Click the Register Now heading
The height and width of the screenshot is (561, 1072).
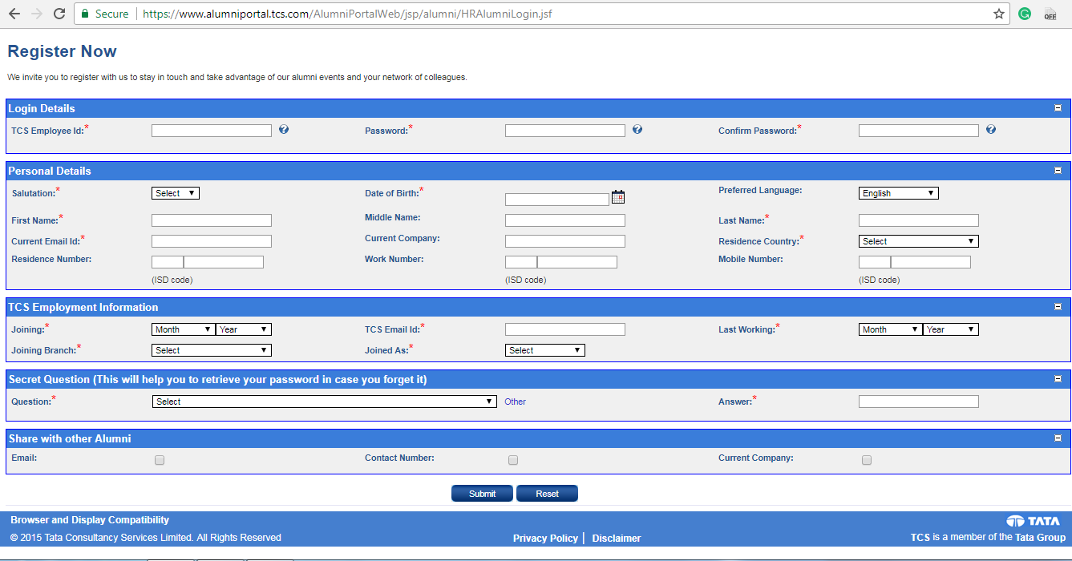coord(62,51)
